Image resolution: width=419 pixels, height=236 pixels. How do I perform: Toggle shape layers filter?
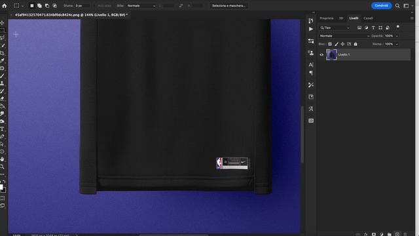pos(380,28)
